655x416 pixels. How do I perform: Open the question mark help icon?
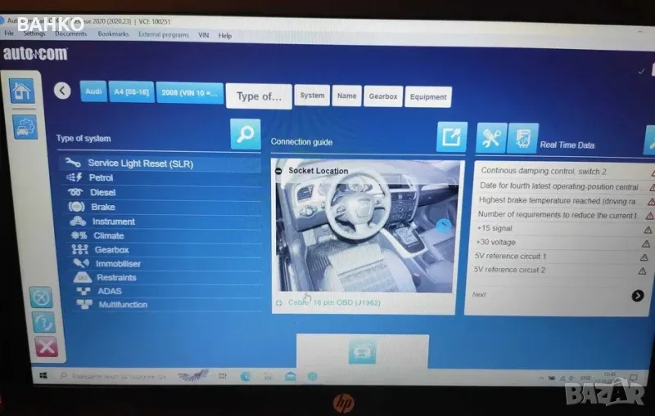(43, 322)
